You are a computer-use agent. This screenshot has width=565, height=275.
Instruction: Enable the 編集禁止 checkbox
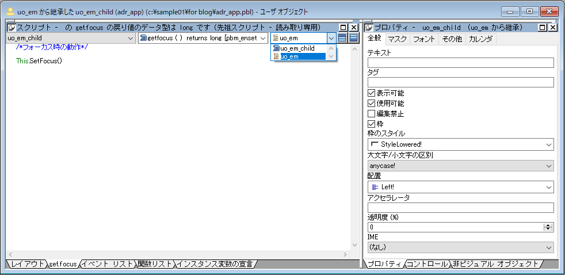pos(371,114)
